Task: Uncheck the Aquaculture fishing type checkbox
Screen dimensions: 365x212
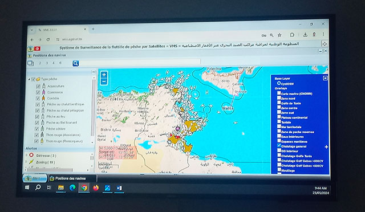Action: [38, 86]
